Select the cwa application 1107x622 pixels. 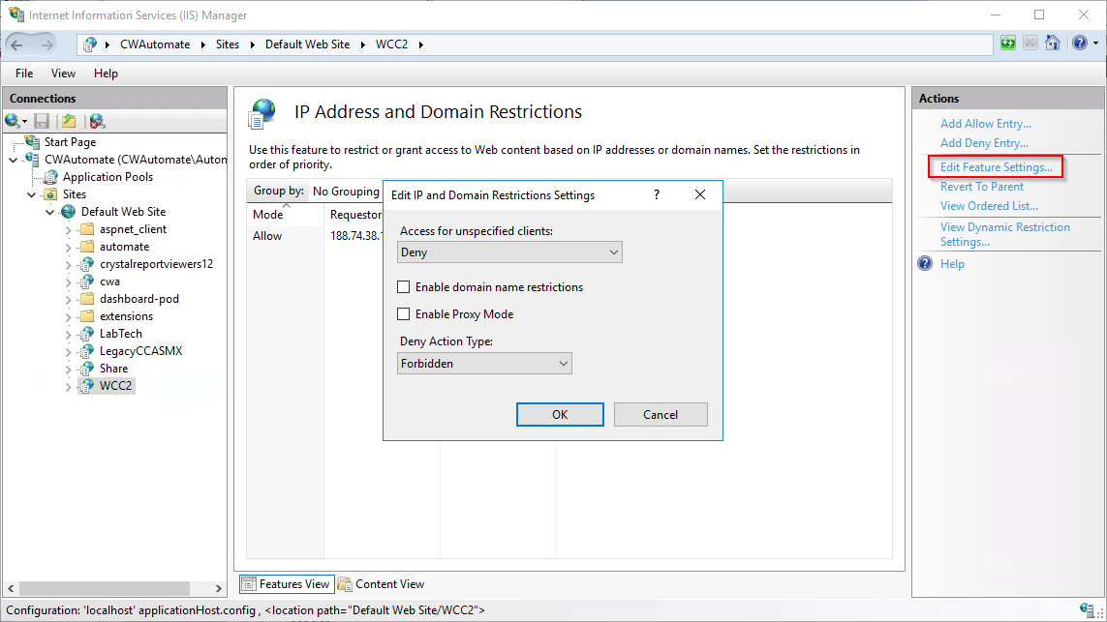point(109,281)
